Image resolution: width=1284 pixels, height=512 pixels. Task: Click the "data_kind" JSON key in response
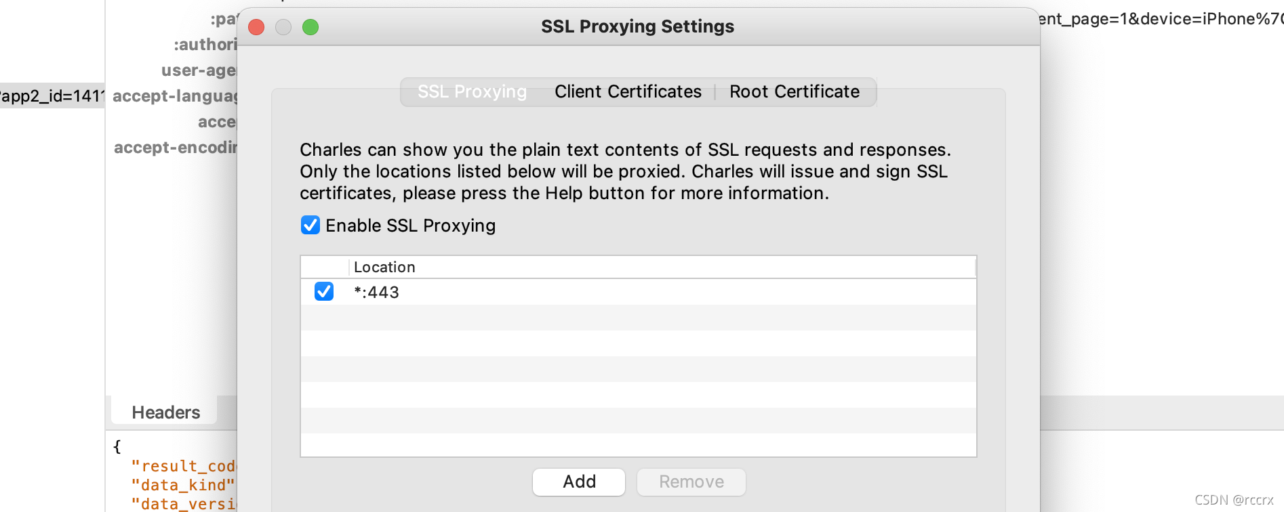pyautogui.click(x=183, y=485)
